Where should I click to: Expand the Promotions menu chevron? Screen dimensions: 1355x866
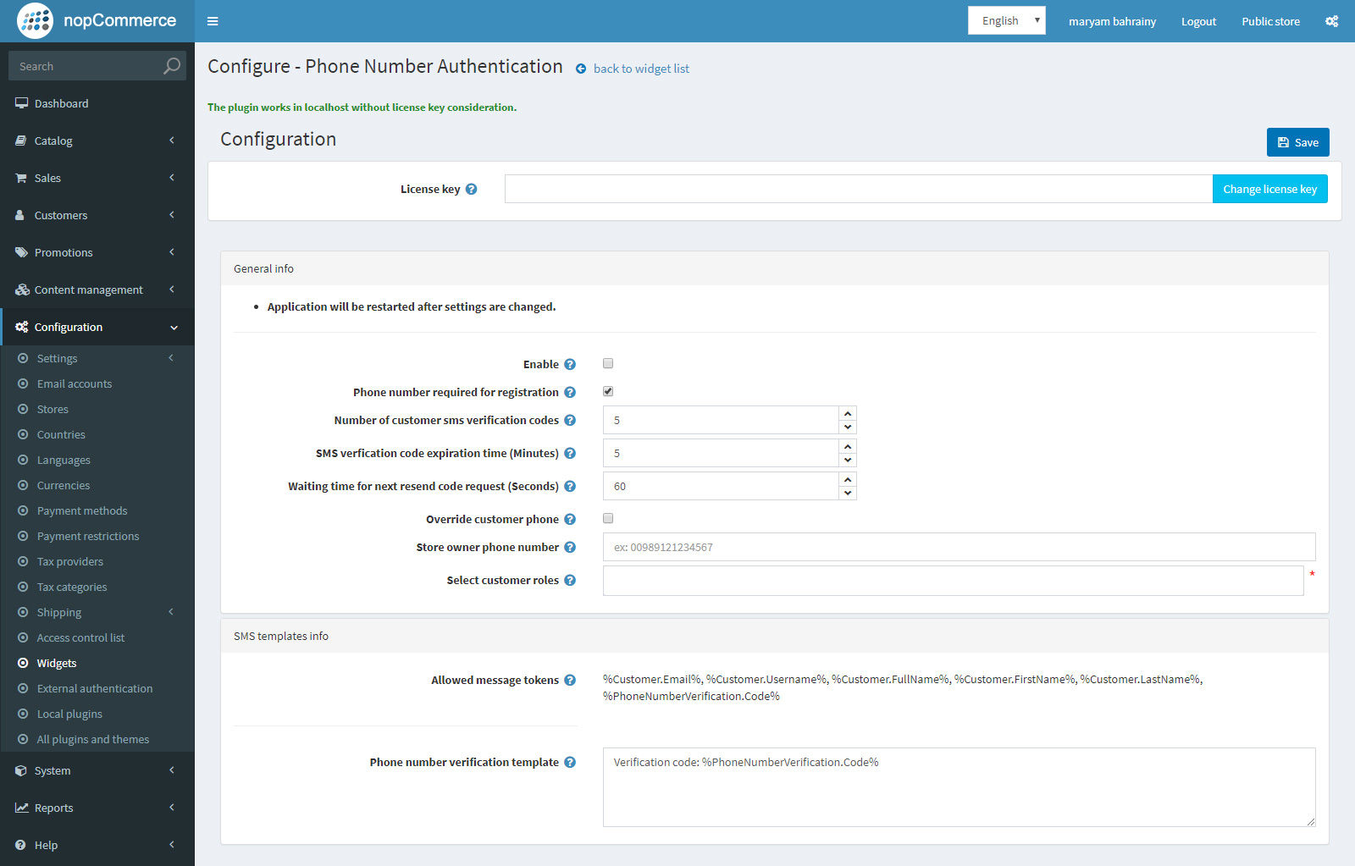172,252
